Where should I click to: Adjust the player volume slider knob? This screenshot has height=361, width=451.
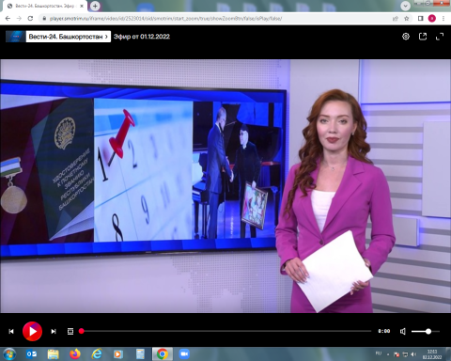(x=428, y=331)
